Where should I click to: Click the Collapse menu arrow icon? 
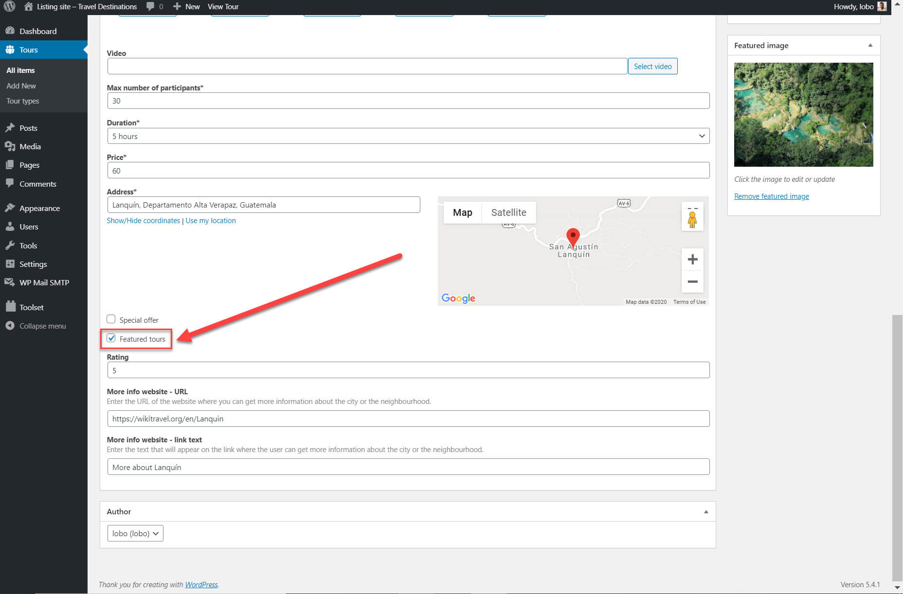[10, 326]
